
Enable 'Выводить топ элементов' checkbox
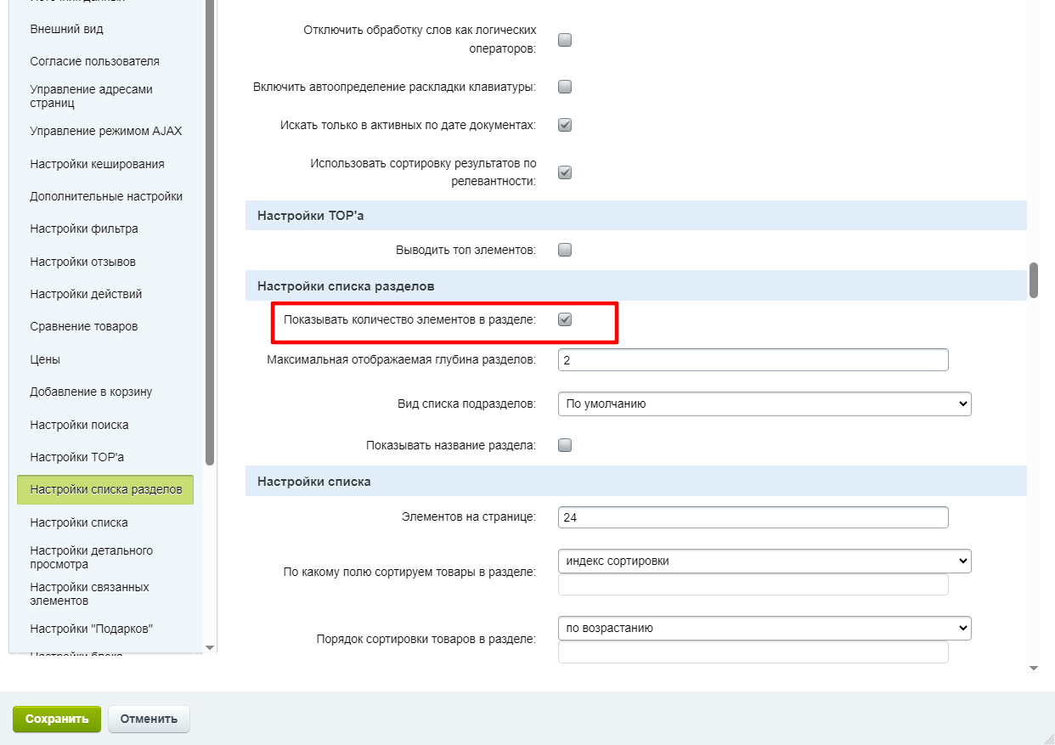(x=565, y=250)
